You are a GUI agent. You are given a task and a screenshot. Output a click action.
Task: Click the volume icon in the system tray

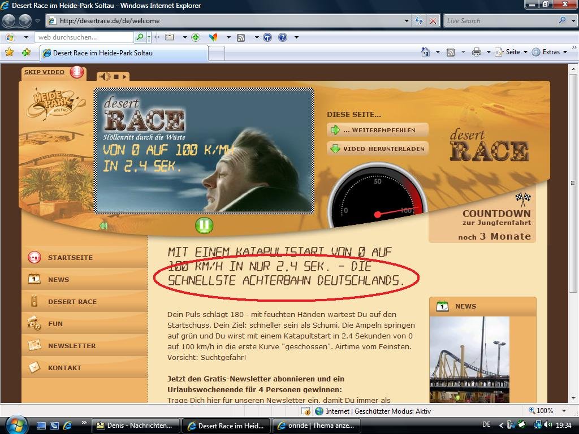[548, 425]
